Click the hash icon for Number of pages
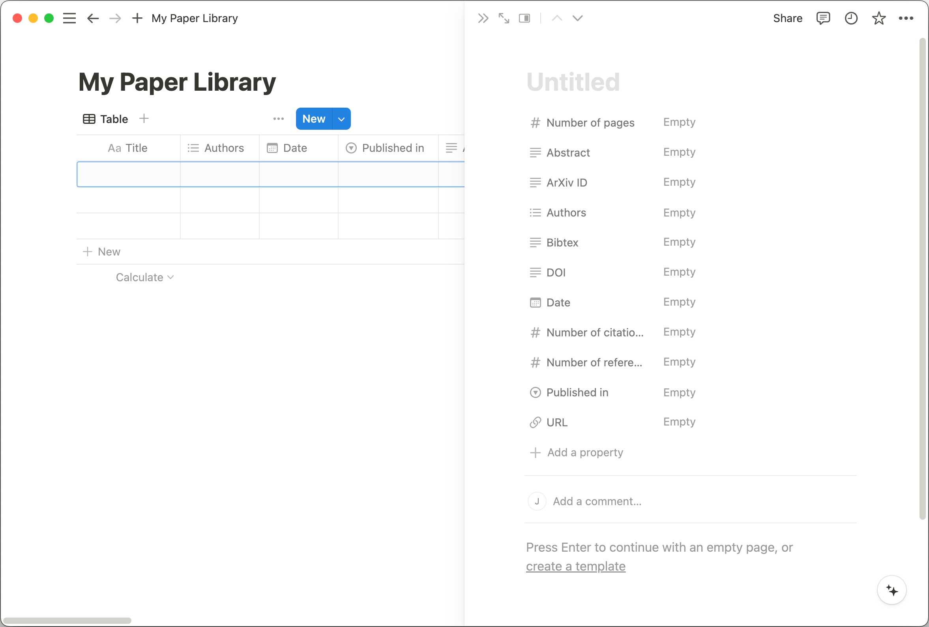Viewport: 929px width, 627px height. [535, 123]
